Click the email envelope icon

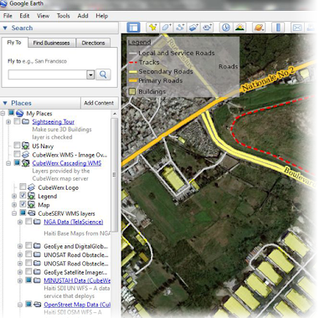pos(297,28)
